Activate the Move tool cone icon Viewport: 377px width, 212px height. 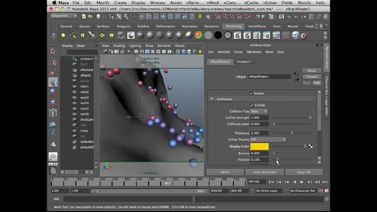[53, 82]
